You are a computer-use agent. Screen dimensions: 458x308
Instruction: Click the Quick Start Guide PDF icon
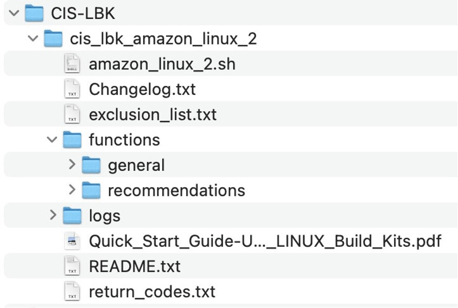tap(72, 241)
